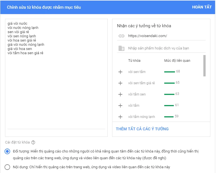
Task: Click relevance value 61
Action: pos(177,105)
